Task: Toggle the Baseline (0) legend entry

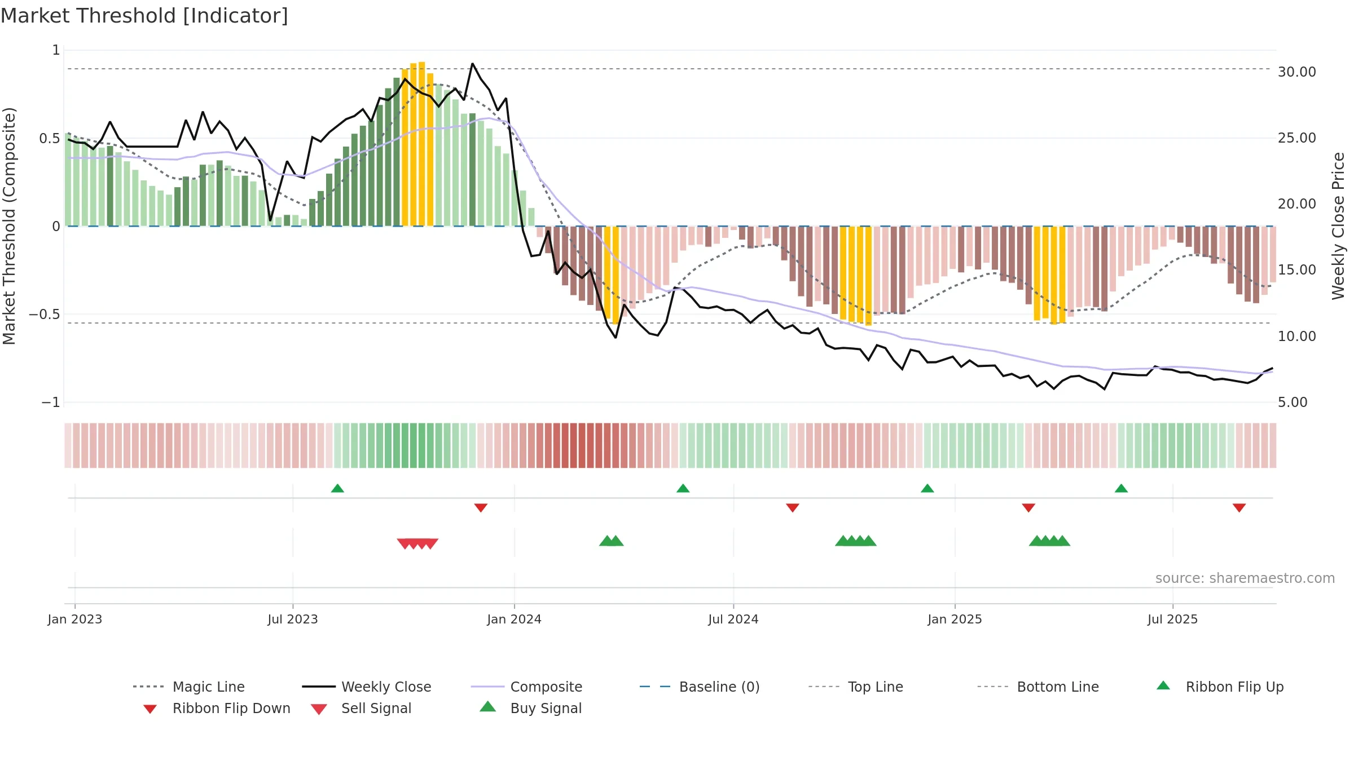Action: (x=700, y=687)
